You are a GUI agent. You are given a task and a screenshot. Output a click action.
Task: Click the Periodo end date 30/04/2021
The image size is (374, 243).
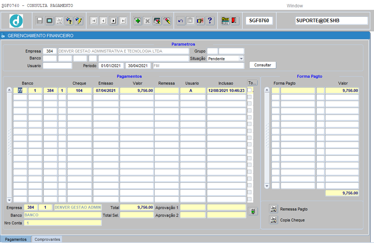click(138, 66)
